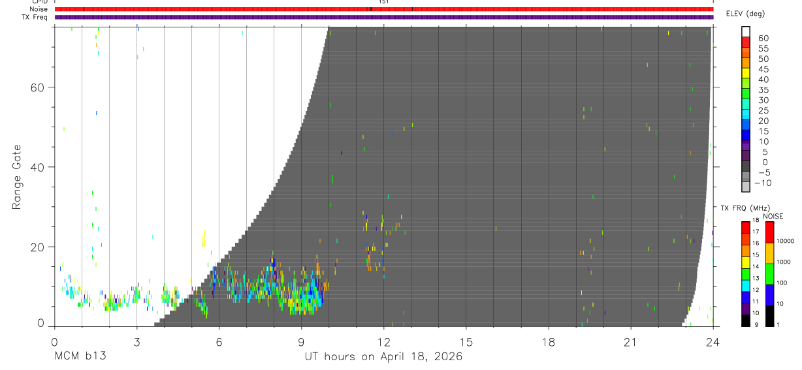Click the '24' tick label on the time axis

tap(713, 341)
